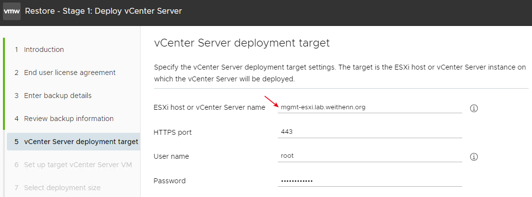Click the vmw logo in header
The image size is (532, 197).
(12, 11)
